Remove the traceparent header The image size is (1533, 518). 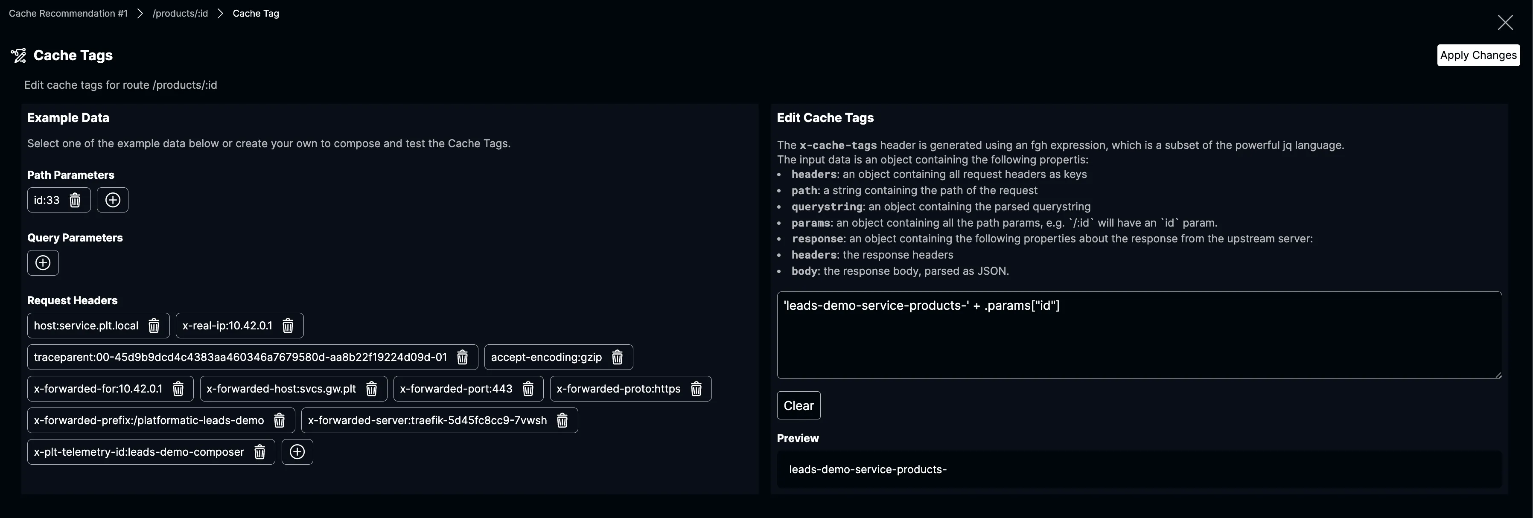[462, 358]
